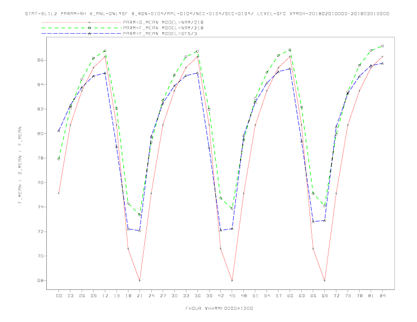Click x-axis tick label 27
417x322 pixels.
tap(163, 296)
